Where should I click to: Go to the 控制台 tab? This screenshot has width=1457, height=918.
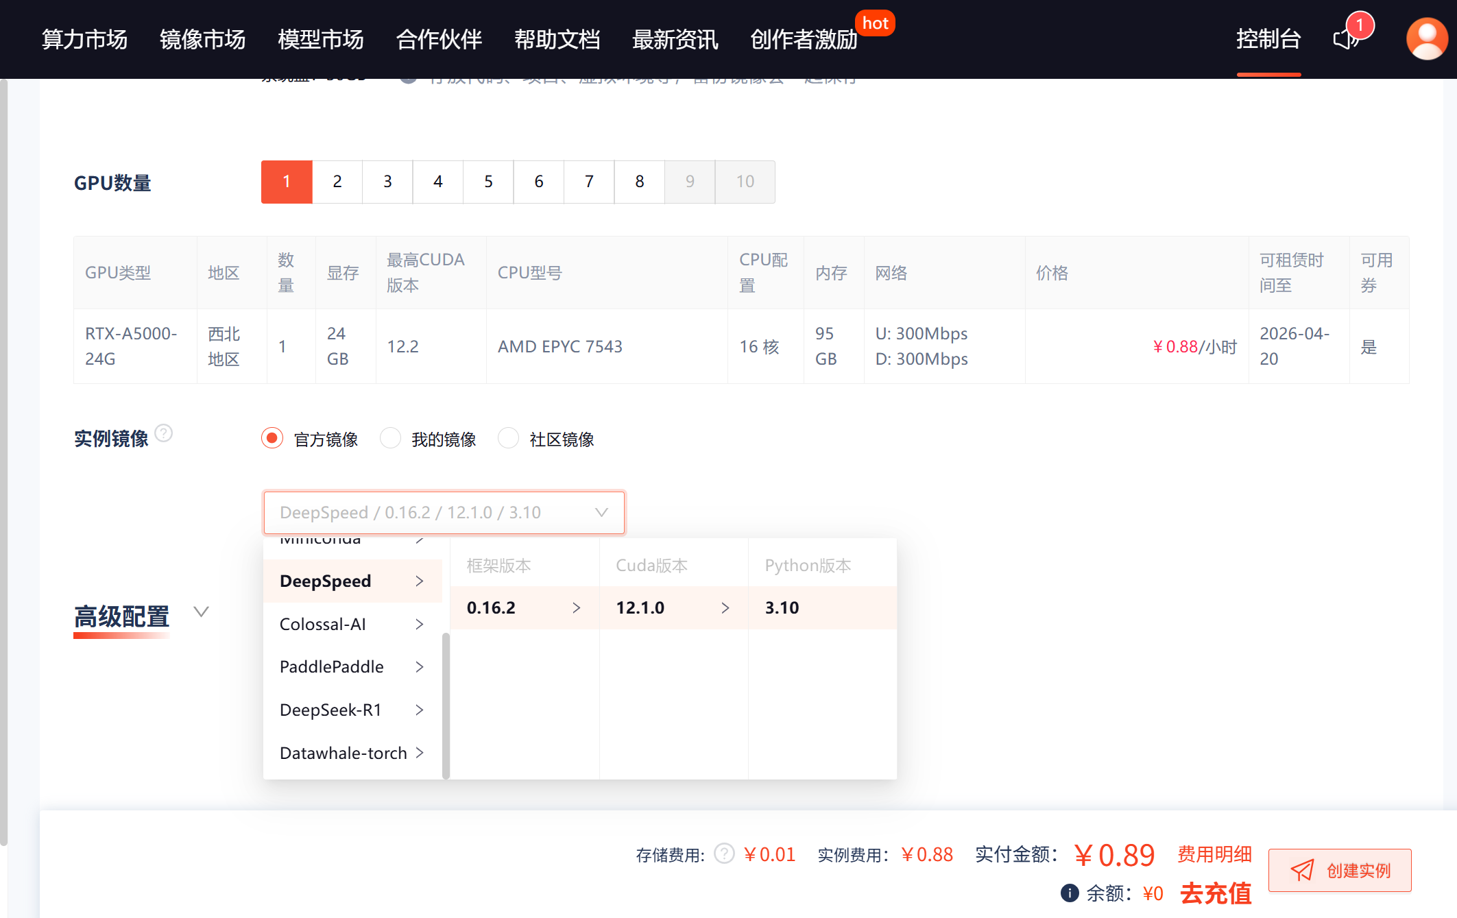(x=1268, y=39)
